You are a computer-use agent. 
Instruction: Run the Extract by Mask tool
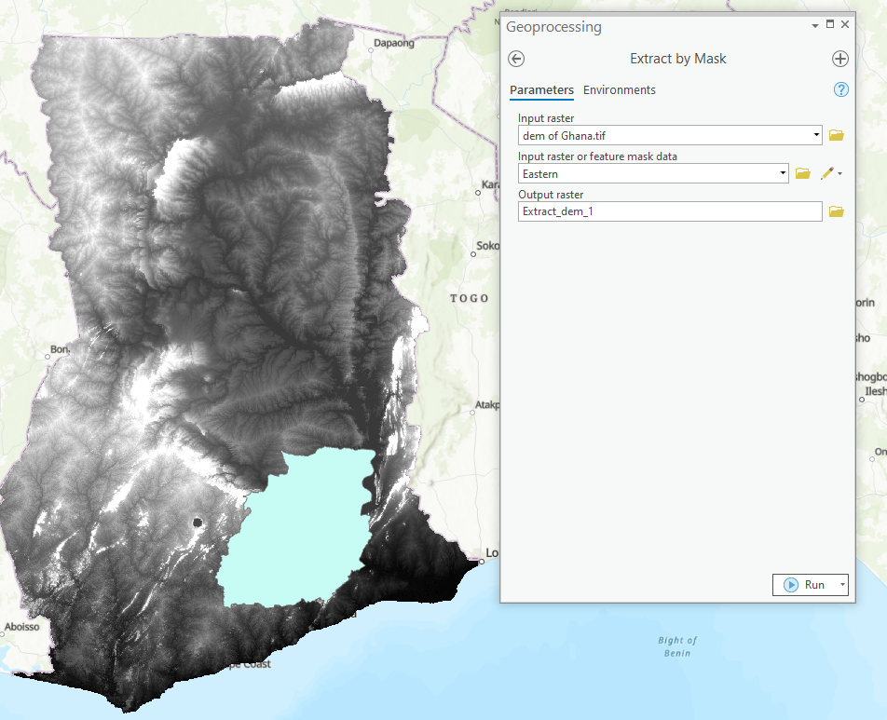coord(813,584)
